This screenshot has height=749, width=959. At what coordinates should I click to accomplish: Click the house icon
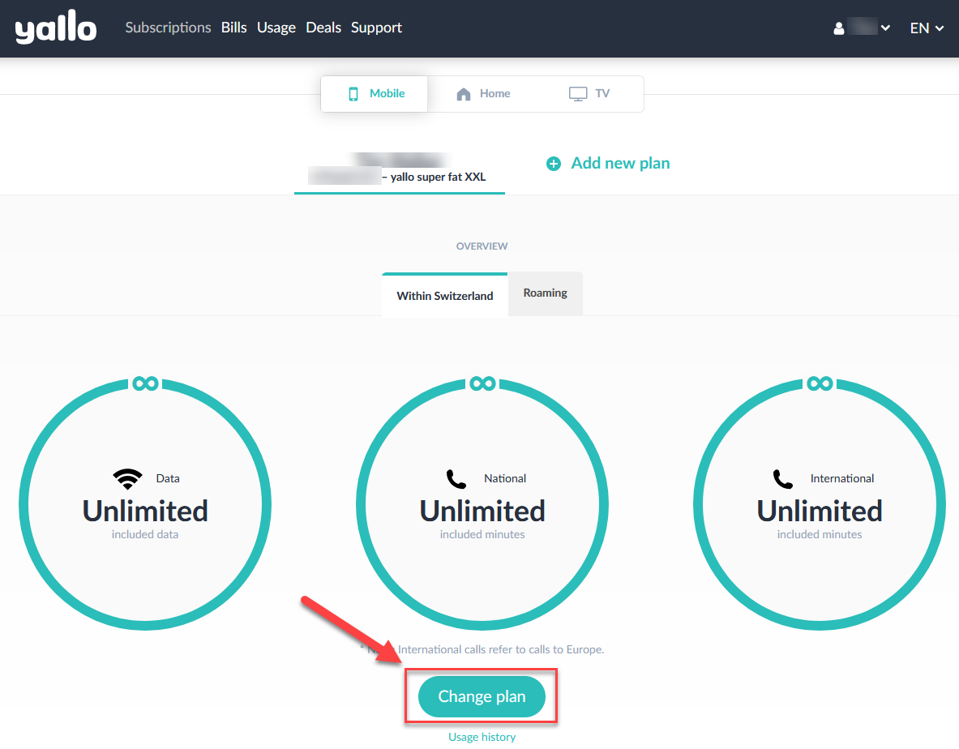(x=464, y=94)
